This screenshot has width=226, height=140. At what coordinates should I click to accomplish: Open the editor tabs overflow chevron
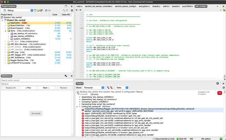click(x=218, y=6)
